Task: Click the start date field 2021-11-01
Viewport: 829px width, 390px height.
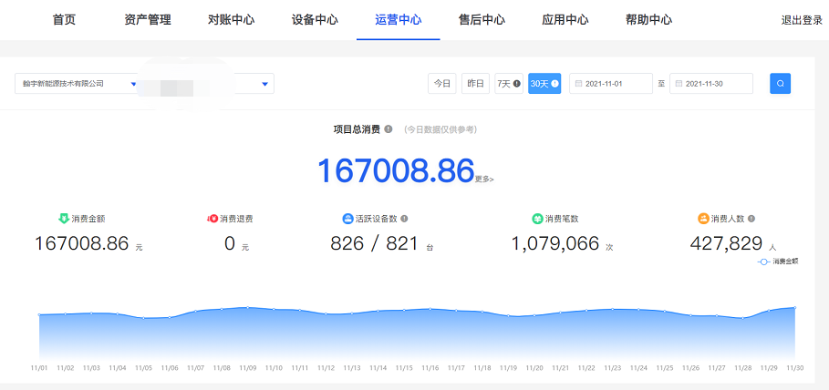Action: 611,84
